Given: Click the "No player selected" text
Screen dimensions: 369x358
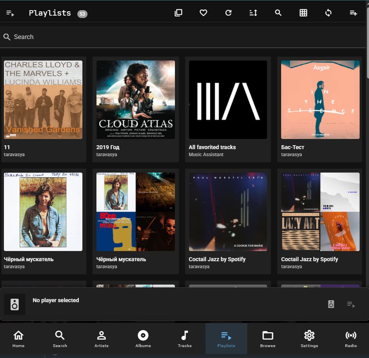Looking at the screenshot, I should pos(56,300).
